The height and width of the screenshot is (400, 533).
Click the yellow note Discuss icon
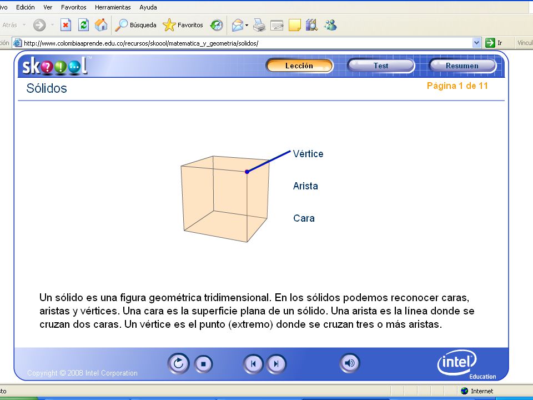pos(295,25)
